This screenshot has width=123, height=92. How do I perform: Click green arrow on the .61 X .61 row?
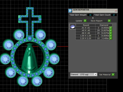[111, 28]
